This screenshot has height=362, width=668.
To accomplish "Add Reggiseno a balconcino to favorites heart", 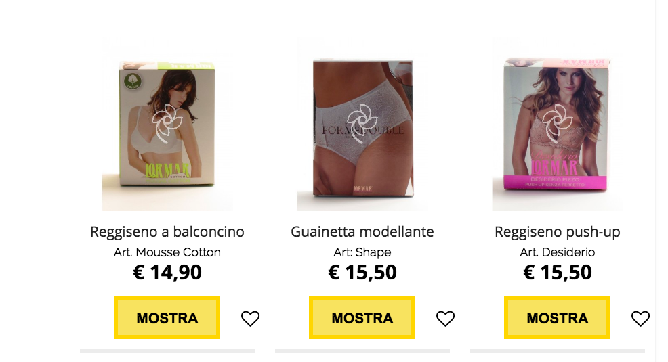I will pos(250,319).
